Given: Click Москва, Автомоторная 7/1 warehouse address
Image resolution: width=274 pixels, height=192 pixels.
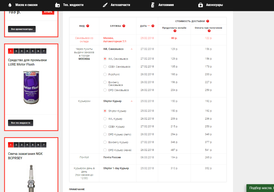Looking at the screenshot, I should [115, 40].
